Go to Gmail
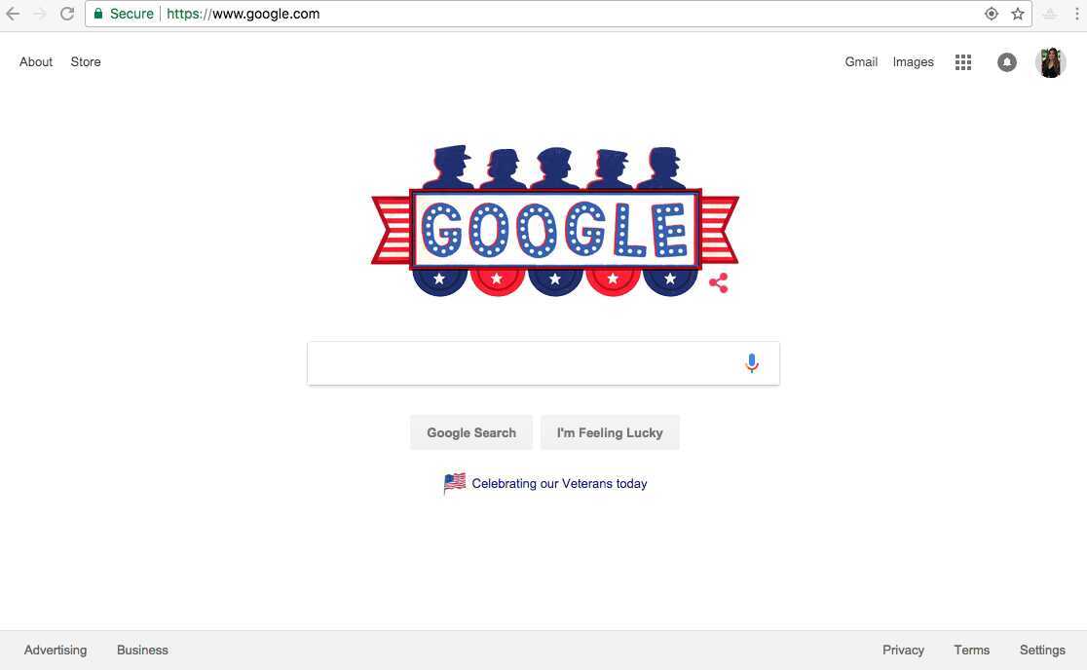This screenshot has width=1087, height=670. point(861,61)
